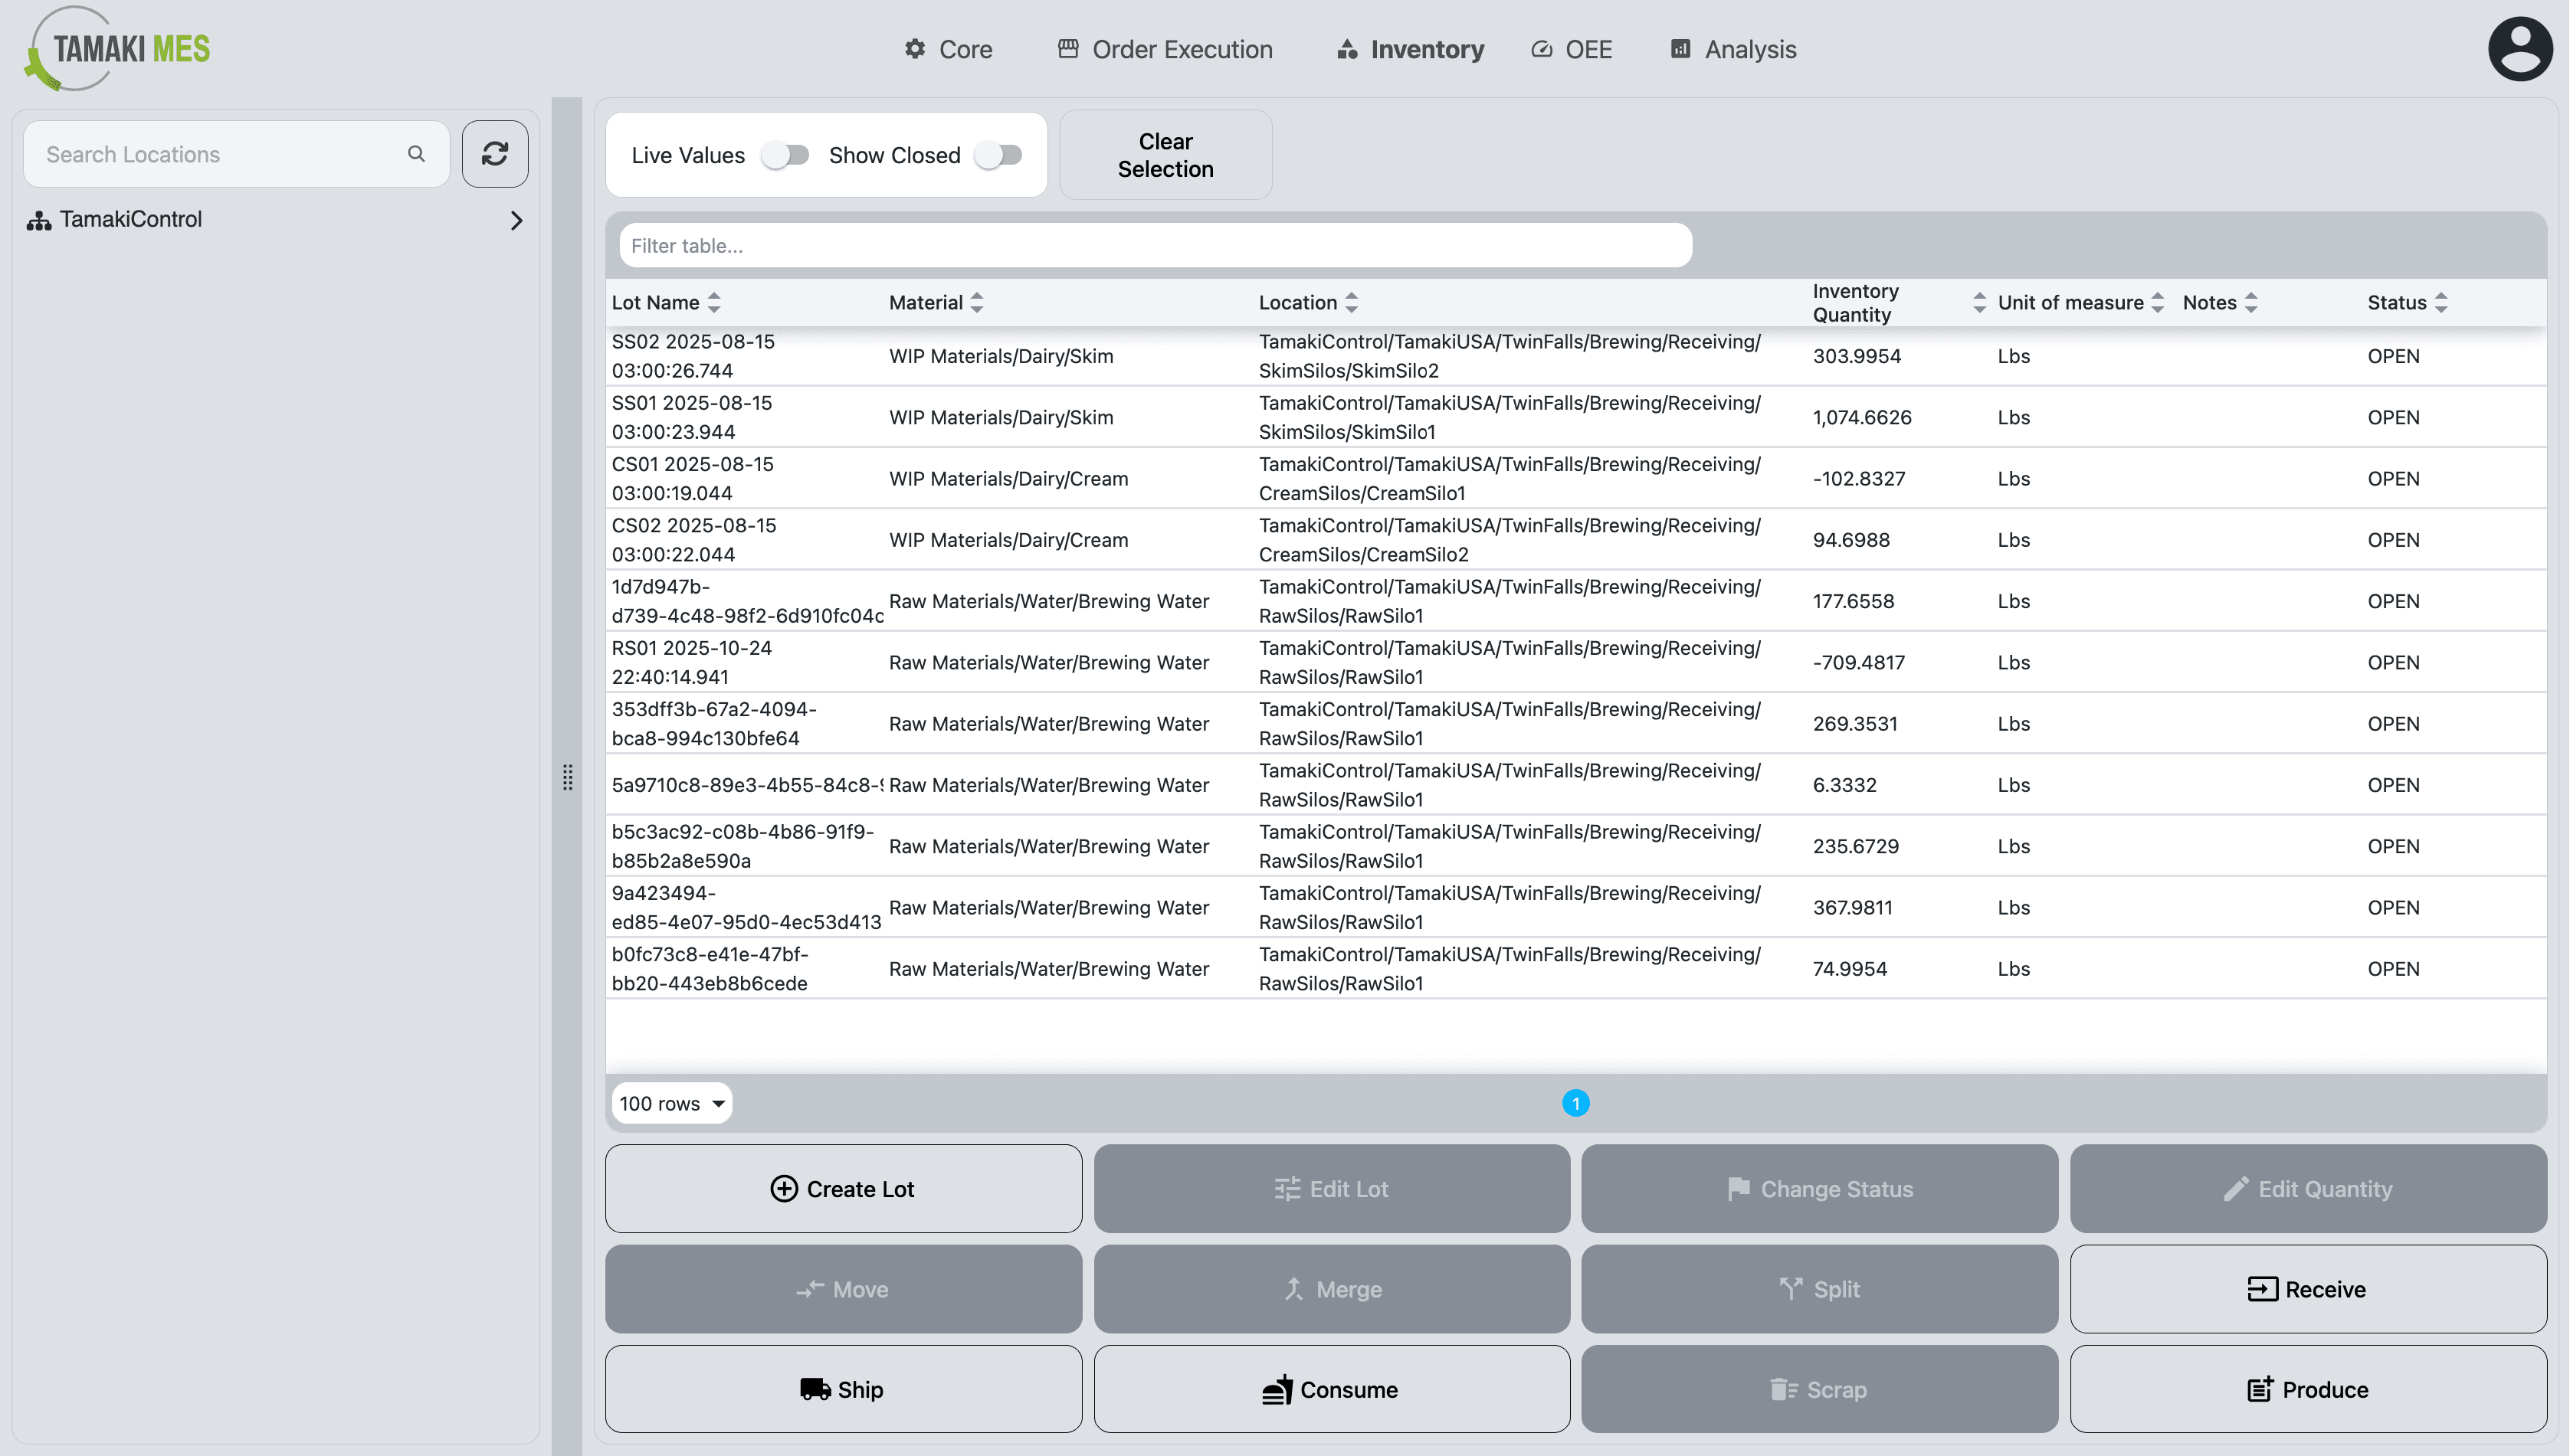
Task: Click the TamakiControl hierarchy icon
Action: (x=39, y=220)
